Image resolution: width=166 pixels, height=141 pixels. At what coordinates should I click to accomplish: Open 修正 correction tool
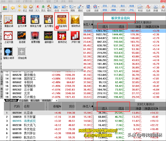25,8
